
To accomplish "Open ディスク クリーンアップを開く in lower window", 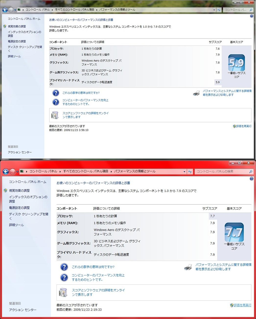I will (x=29, y=216).
